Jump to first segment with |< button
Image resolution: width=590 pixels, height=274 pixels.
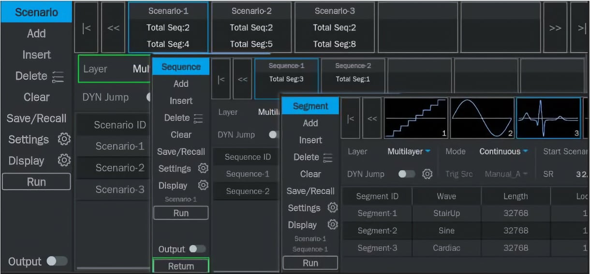(x=351, y=118)
